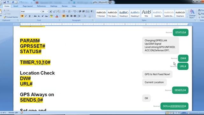Open the font size dropdown

coord(47,11)
